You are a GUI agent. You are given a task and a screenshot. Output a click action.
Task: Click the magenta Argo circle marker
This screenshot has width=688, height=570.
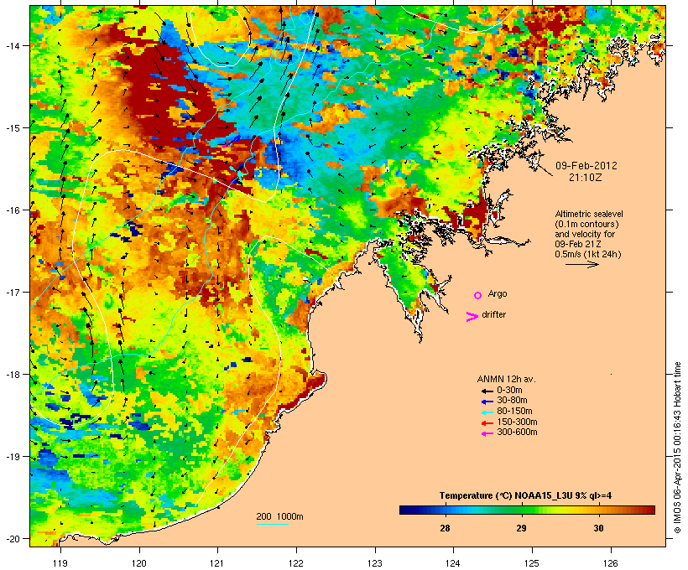pyautogui.click(x=477, y=295)
